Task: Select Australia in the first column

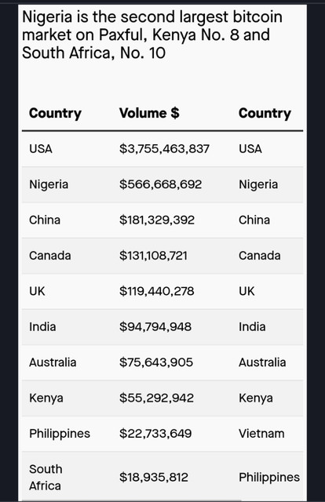Action: [53, 362]
